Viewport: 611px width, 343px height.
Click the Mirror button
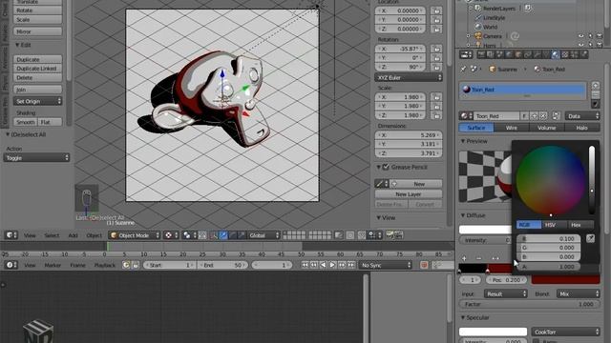tap(37, 31)
